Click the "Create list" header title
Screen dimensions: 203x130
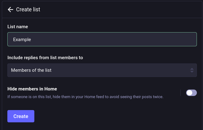28,10
